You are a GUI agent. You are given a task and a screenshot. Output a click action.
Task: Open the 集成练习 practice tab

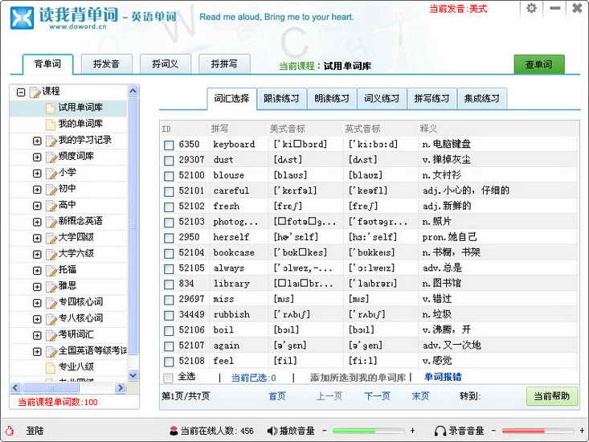click(x=482, y=99)
